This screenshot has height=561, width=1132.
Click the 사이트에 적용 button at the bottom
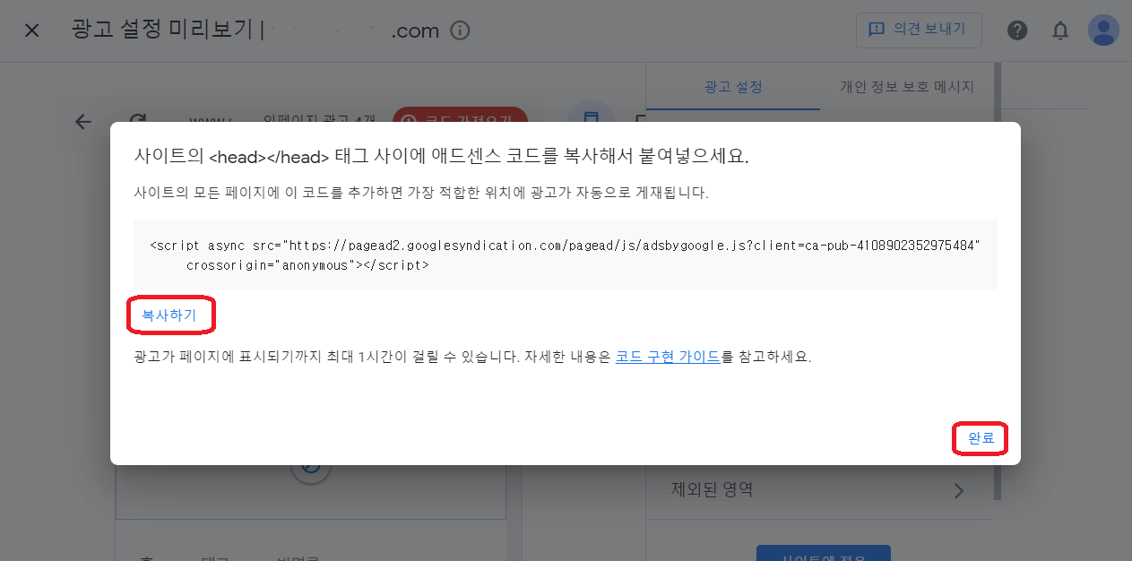pyautogui.click(x=824, y=553)
